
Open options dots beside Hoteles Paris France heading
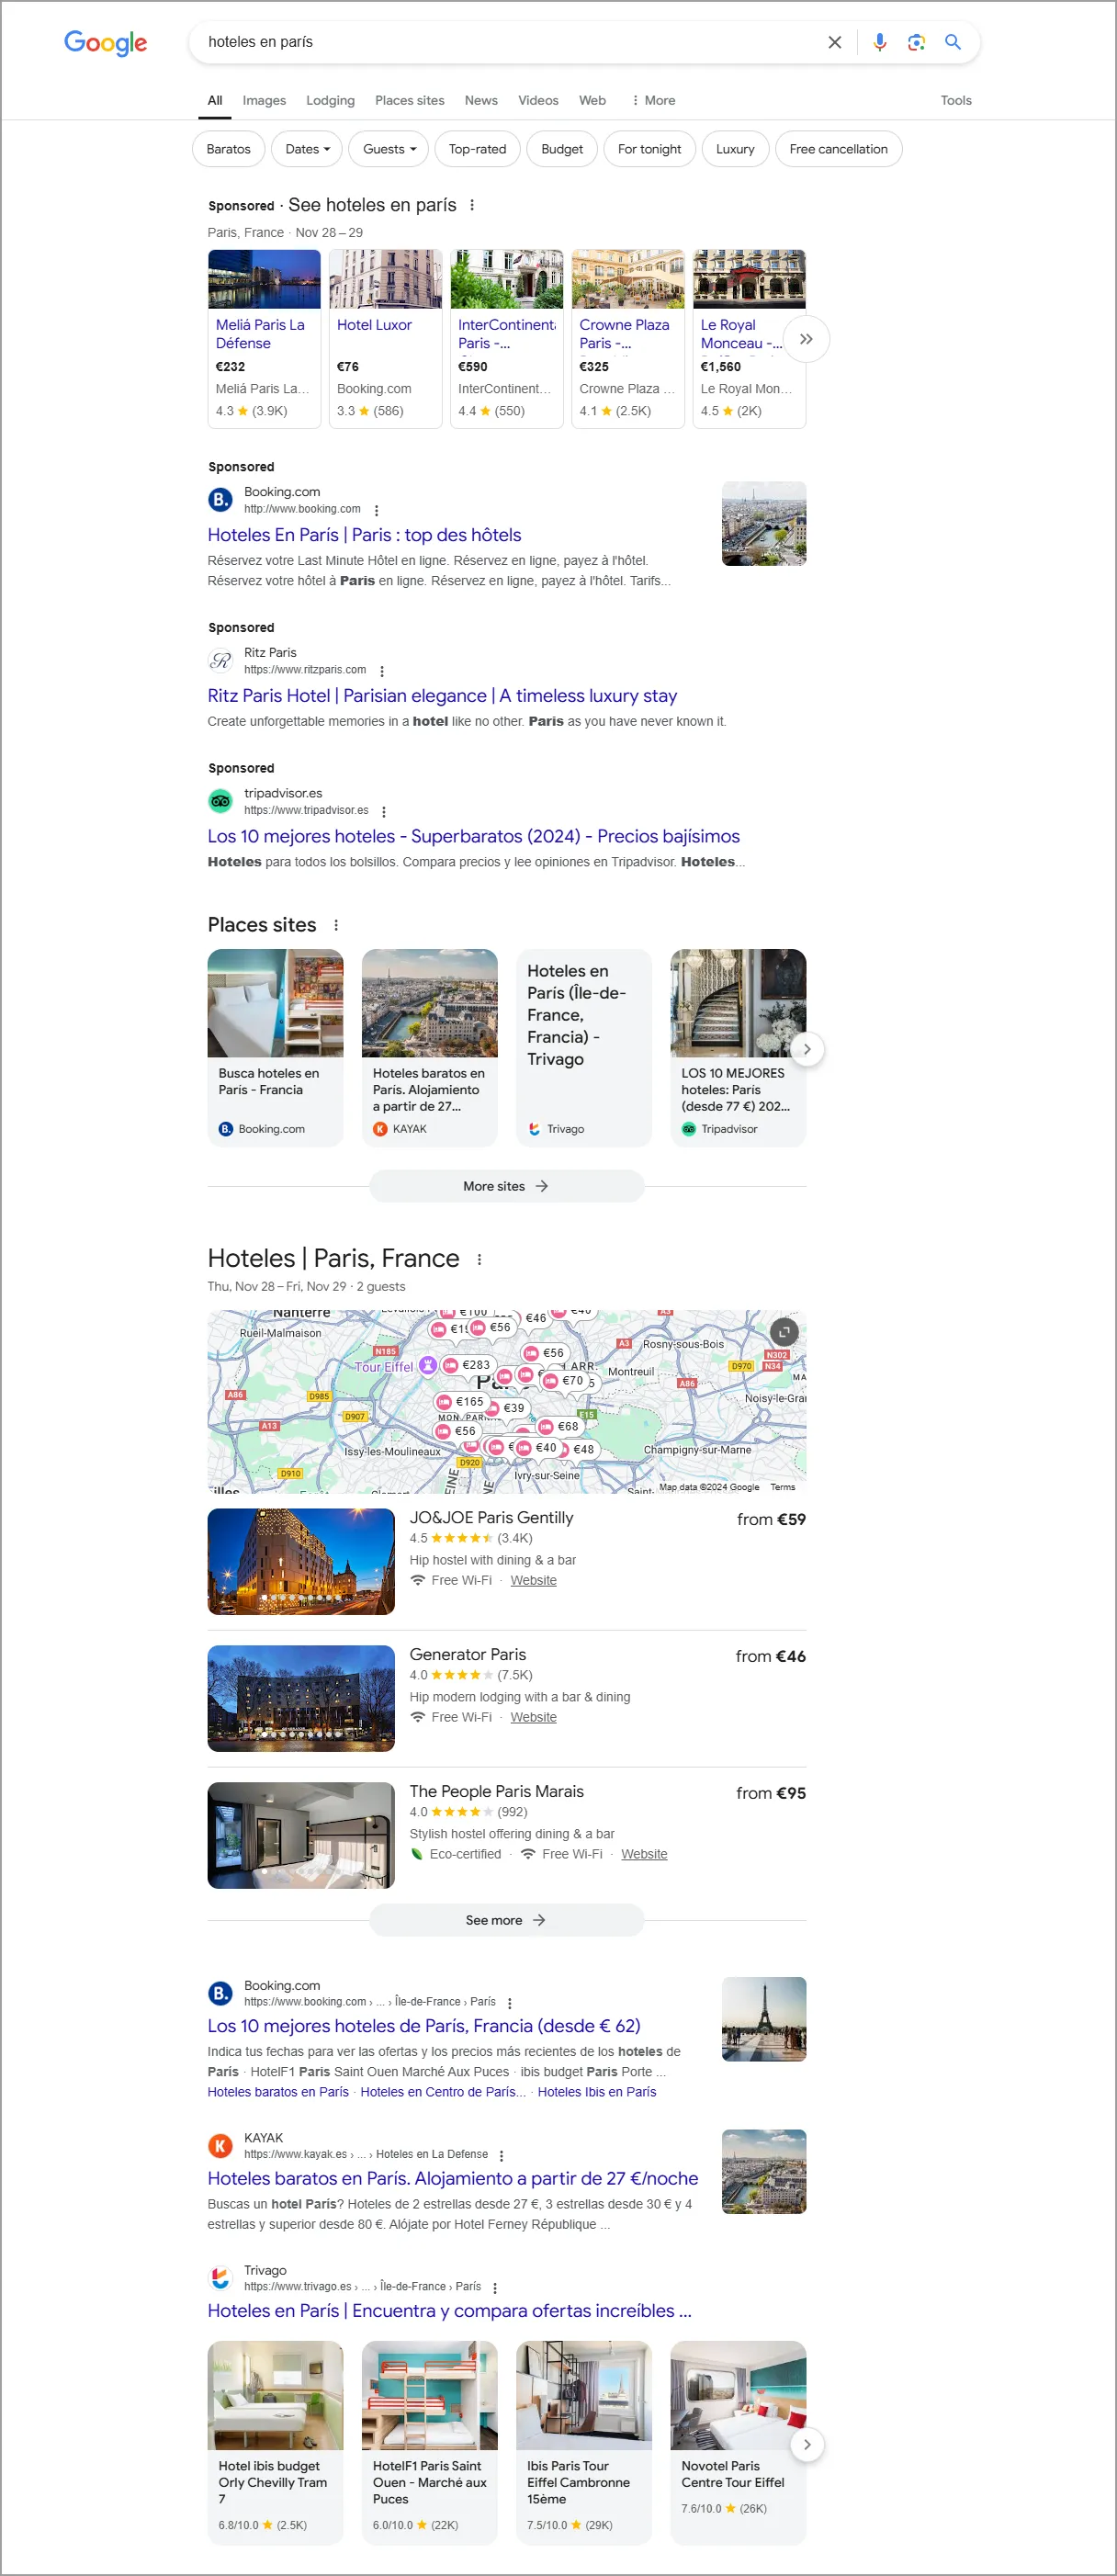tap(479, 1259)
